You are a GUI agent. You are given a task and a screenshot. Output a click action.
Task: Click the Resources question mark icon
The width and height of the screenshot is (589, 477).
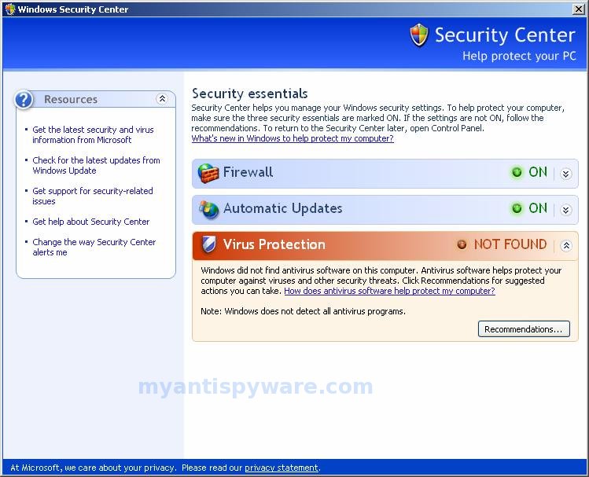(24, 100)
